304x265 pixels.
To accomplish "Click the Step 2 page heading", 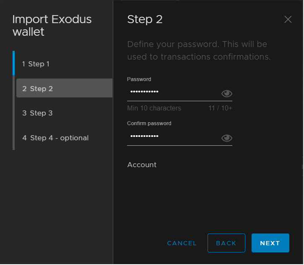I will click(145, 19).
